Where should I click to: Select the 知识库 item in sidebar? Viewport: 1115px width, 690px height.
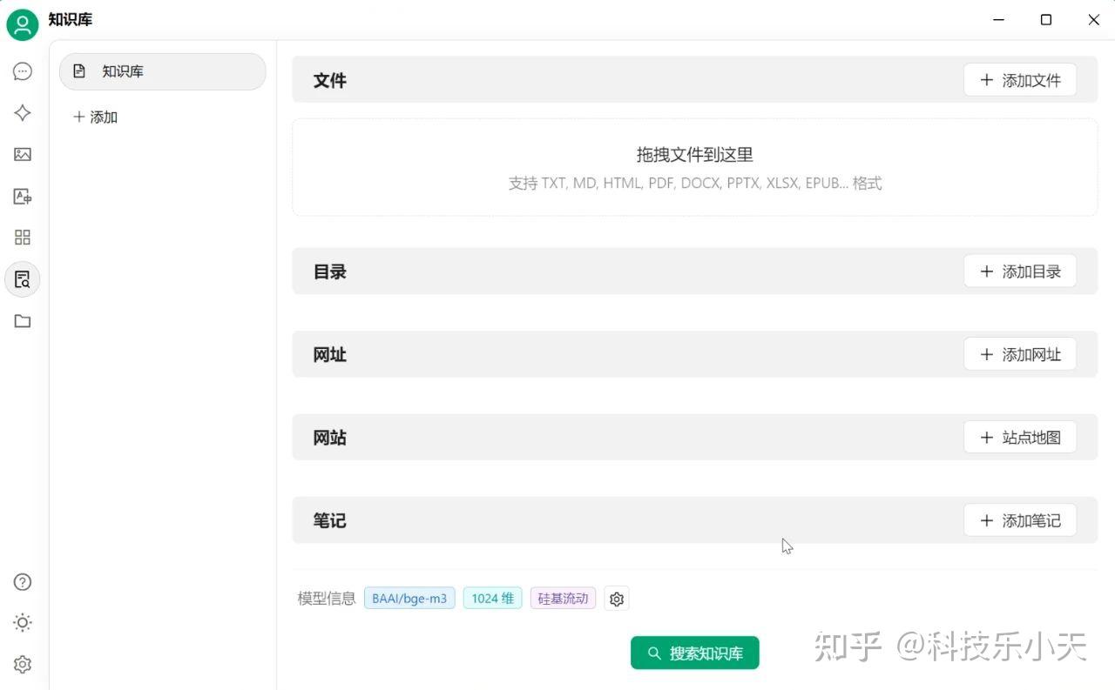coord(162,71)
